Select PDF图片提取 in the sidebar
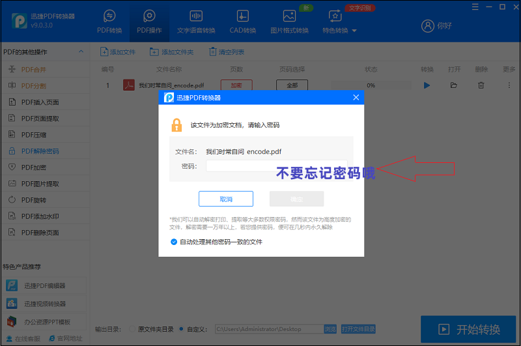Viewport: 521px width, 346px height. (x=45, y=184)
